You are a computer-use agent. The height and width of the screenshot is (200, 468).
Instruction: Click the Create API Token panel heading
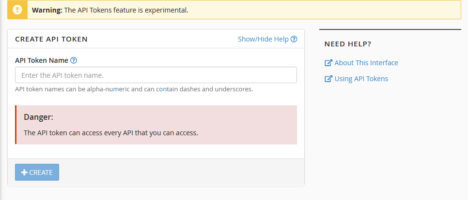[51, 39]
